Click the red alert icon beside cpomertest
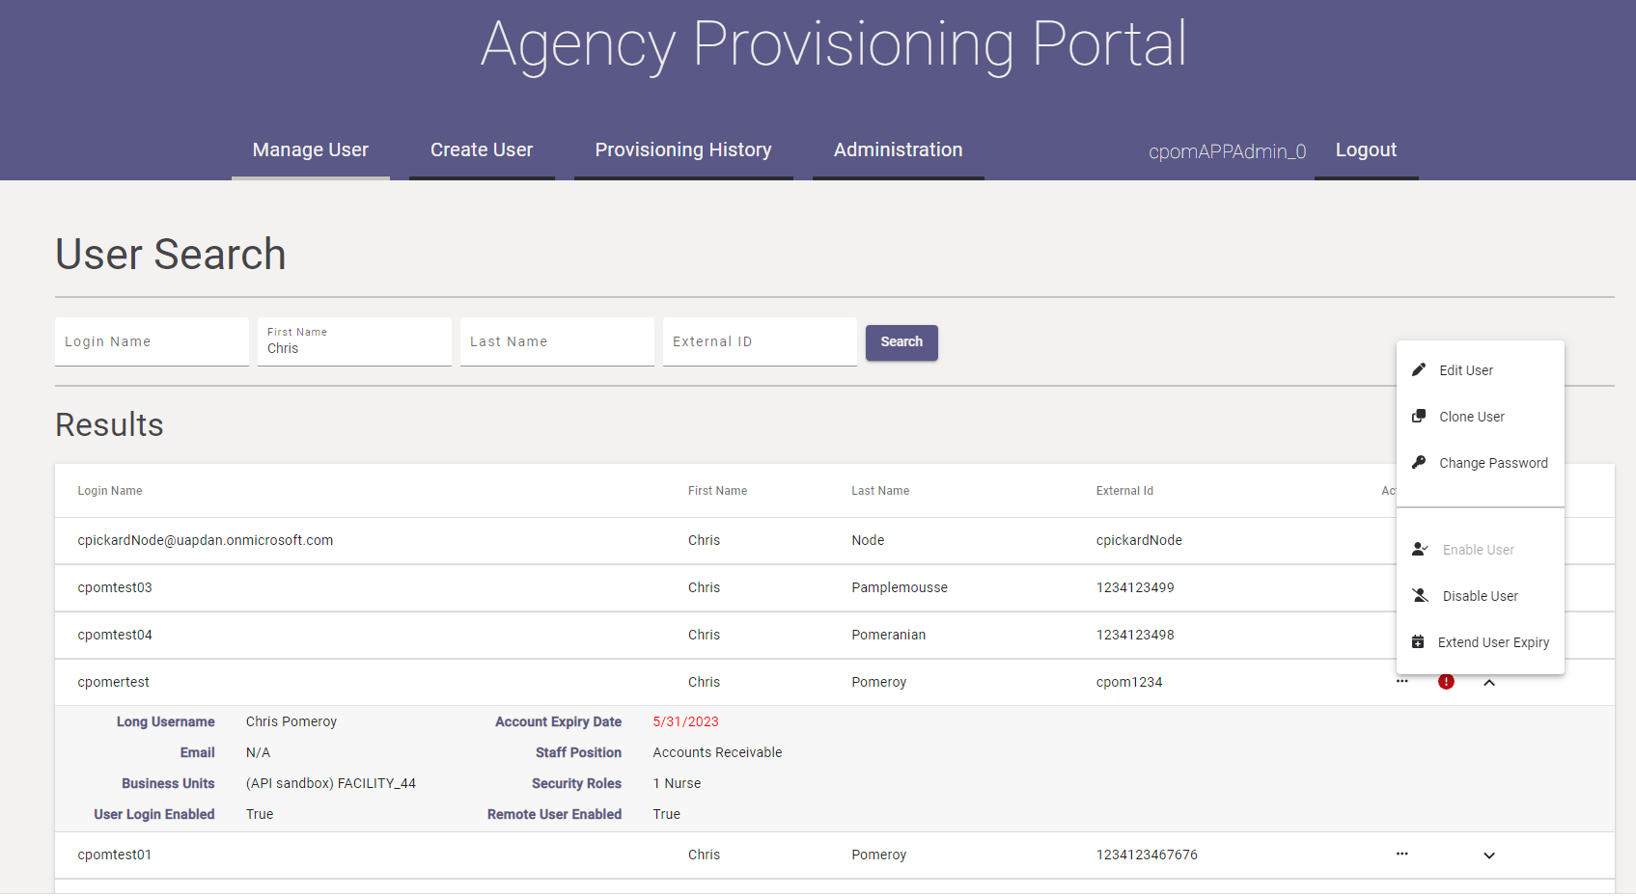Viewport: 1636px width, 896px height. [x=1446, y=682]
